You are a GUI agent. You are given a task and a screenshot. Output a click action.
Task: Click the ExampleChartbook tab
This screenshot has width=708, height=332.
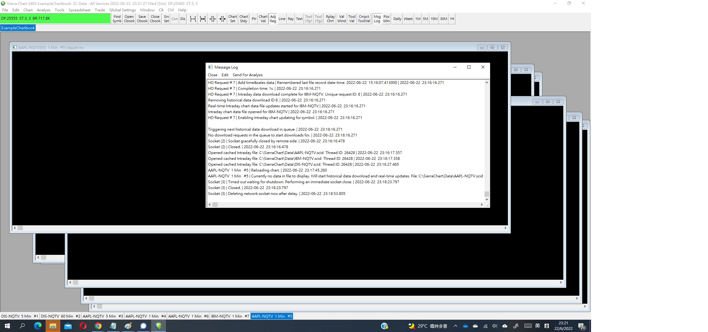tap(18, 28)
